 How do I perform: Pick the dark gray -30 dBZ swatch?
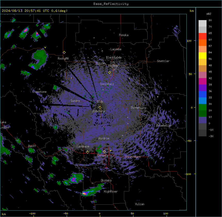(202, 133)
